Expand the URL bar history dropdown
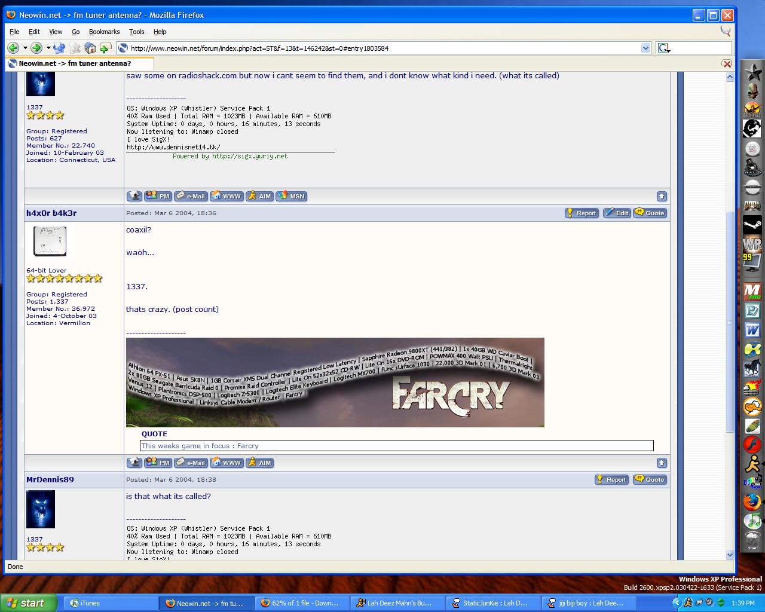The image size is (765, 612). click(645, 48)
